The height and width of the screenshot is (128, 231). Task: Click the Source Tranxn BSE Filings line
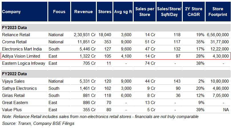(38, 123)
